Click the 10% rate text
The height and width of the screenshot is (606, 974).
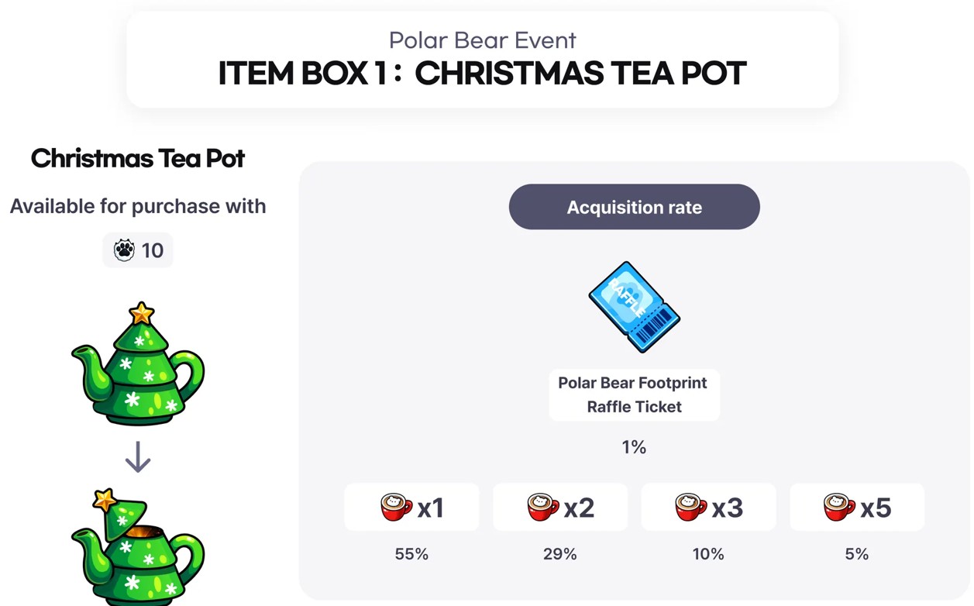(x=708, y=554)
